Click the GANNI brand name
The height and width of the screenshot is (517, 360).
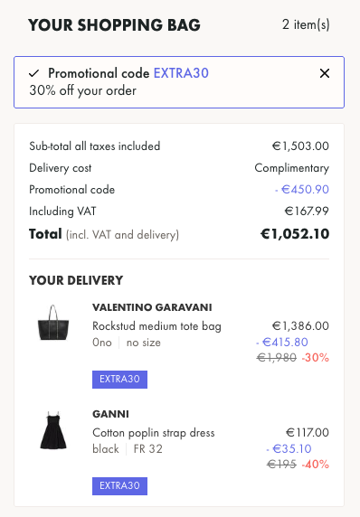[x=110, y=414]
